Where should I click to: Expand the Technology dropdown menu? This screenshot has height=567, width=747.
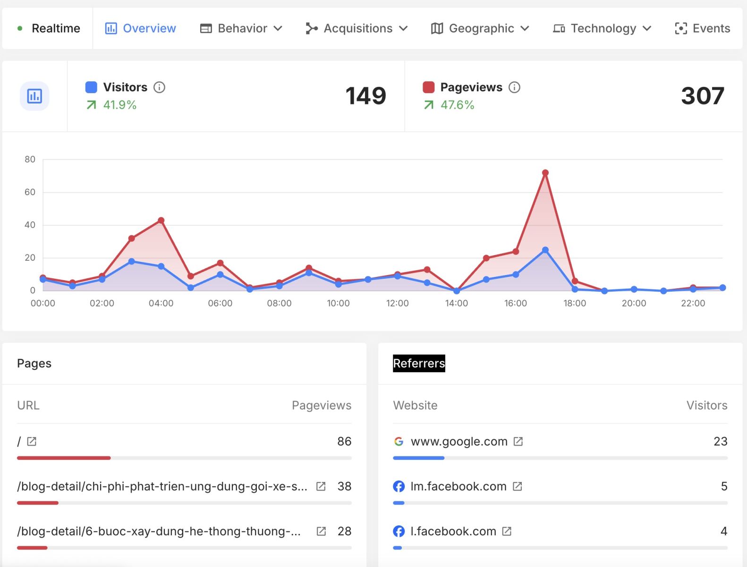pyautogui.click(x=602, y=28)
